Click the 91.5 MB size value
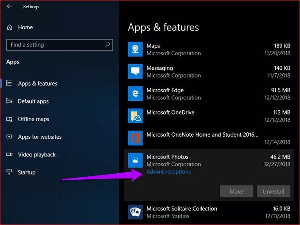The width and height of the screenshot is (300, 225). point(281,90)
